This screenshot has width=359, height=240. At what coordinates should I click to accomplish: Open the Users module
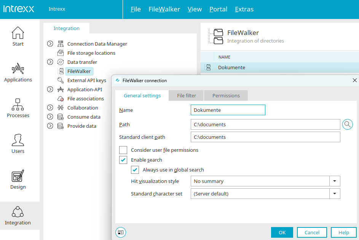(x=18, y=144)
